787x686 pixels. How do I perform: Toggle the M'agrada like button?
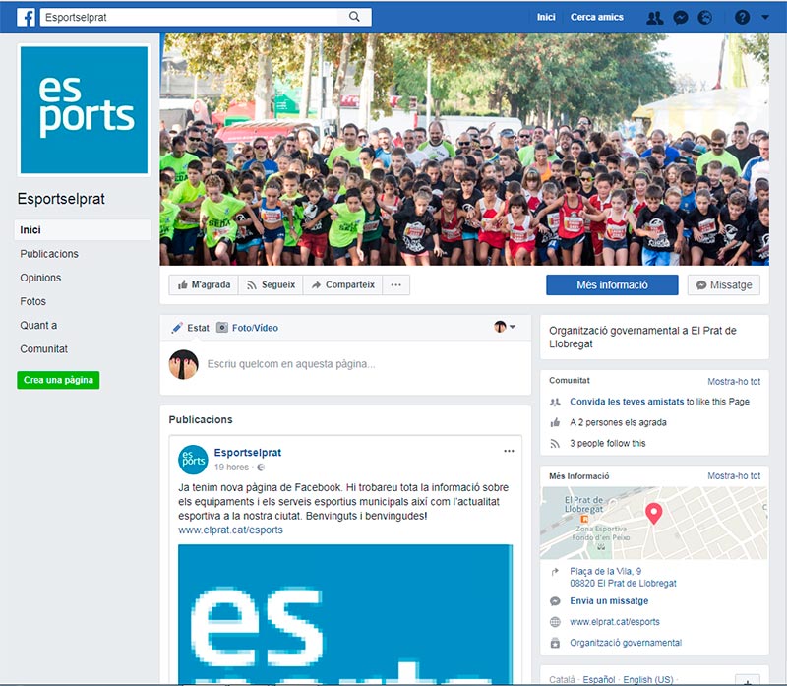pos(204,284)
